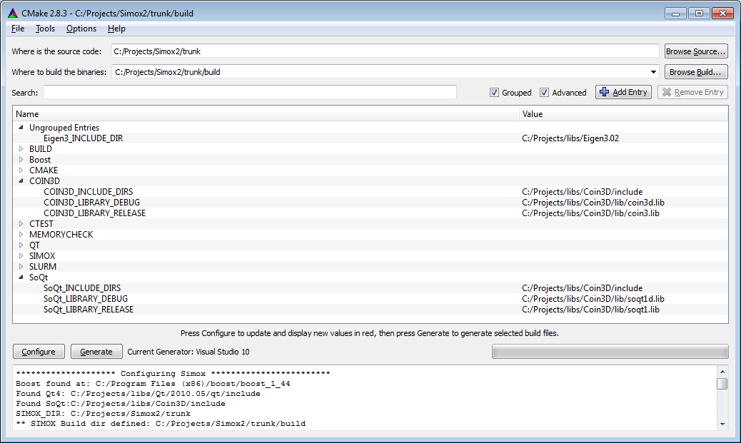Open the Tools menu
This screenshot has width=741, height=443.
tap(46, 29)
